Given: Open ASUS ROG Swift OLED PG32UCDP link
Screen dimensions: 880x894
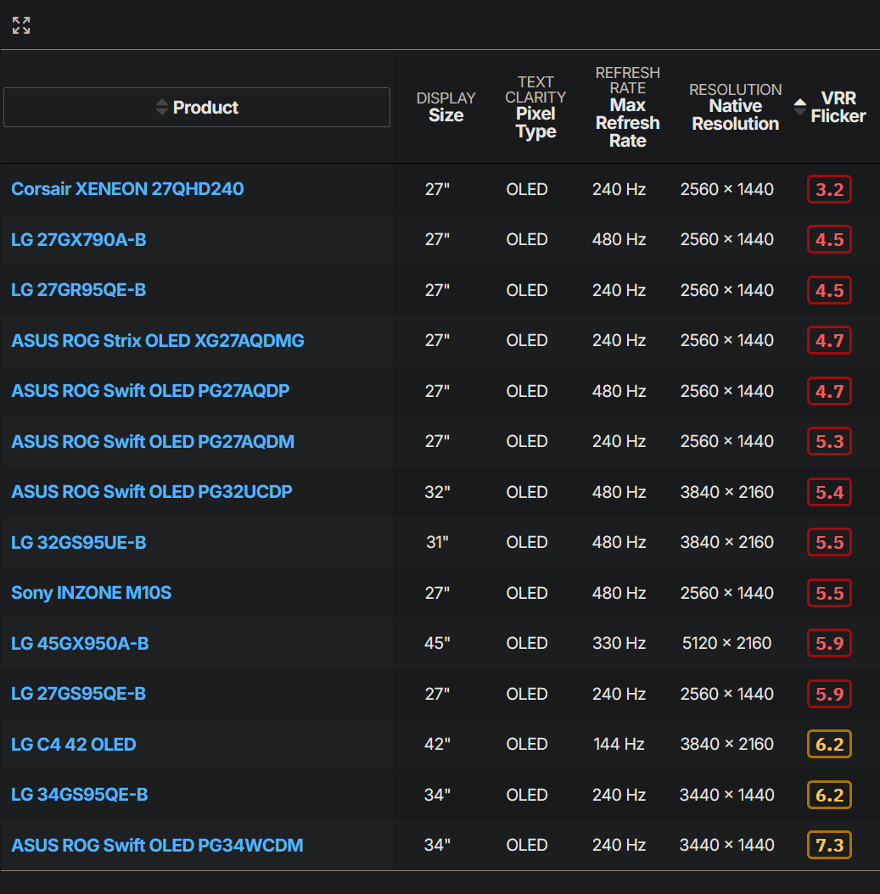Looking at the screenshot, I should pyautogui.click(x=152, y=491).
